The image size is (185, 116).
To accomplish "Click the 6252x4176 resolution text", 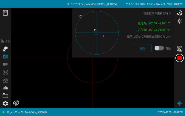I will click(x=164, y=112).
